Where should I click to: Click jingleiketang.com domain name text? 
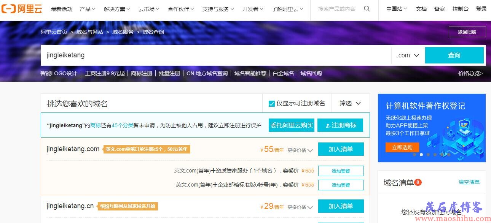pyautogui.click(x=73, y=149)
